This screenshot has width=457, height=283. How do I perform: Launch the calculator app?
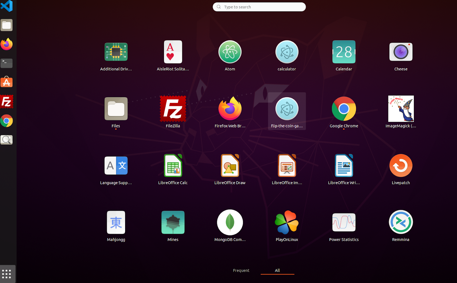287,52
